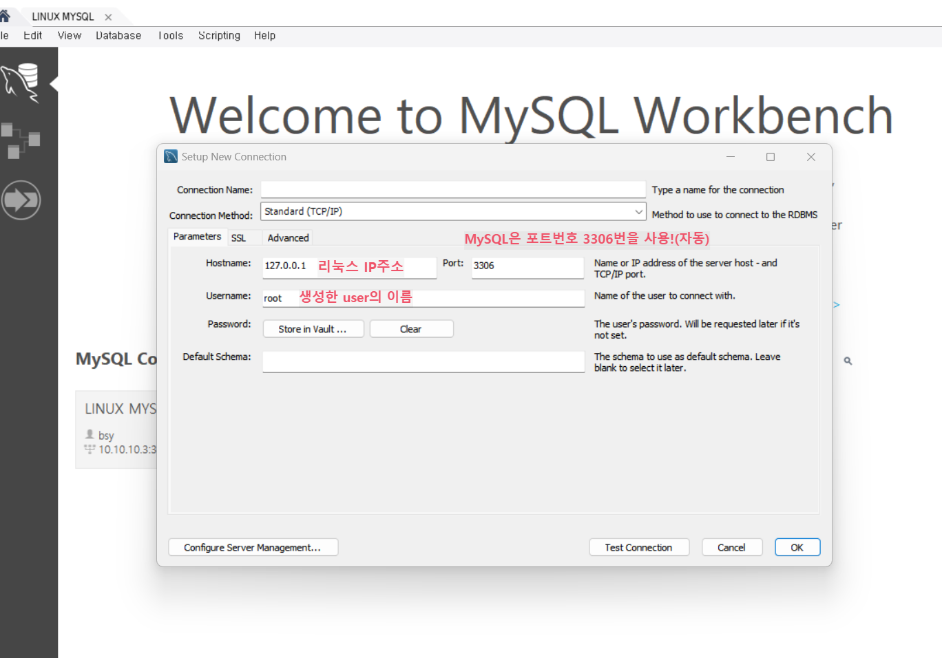Viewport: 942px width, 658px height.
Task: Switch to the SSL tab
Action: (238, 238)
